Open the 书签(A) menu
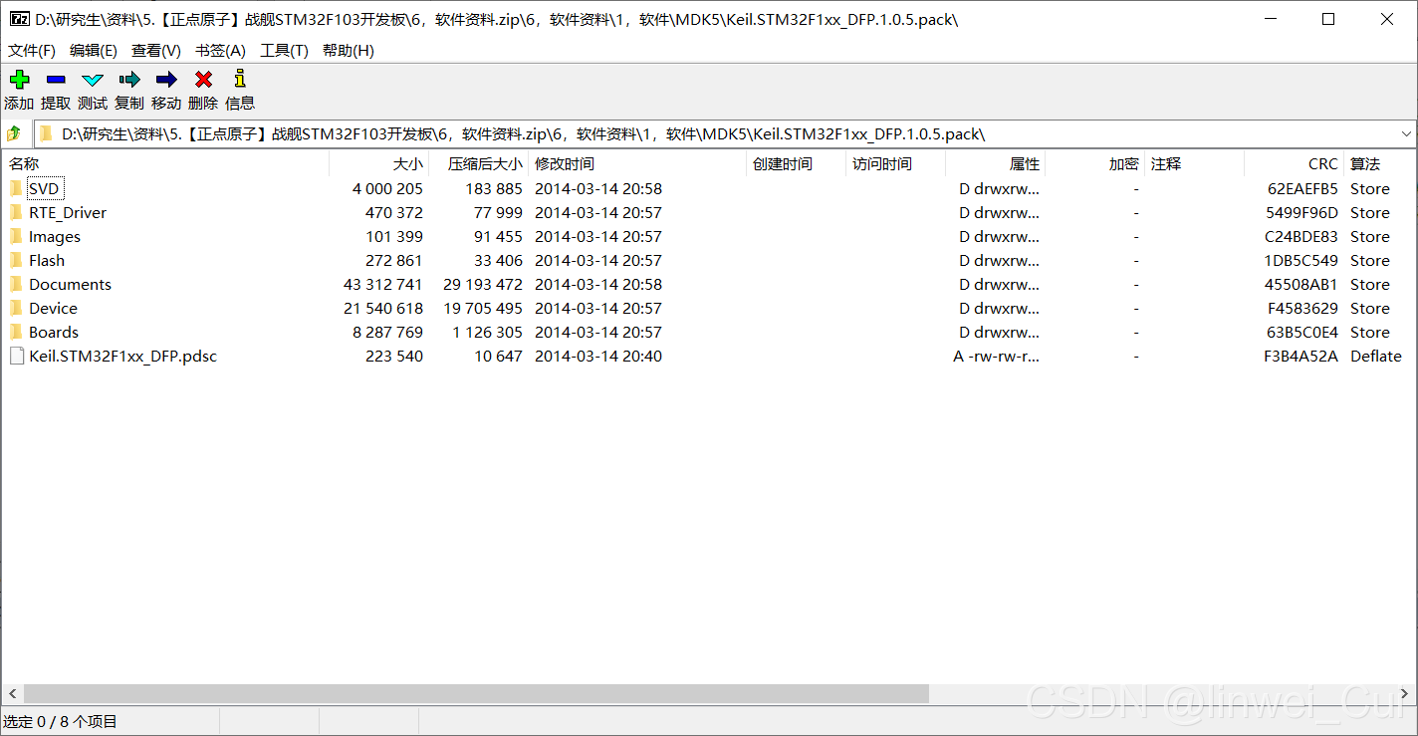The width and height of the screenshot is (1418, 736). click(220, 51)
